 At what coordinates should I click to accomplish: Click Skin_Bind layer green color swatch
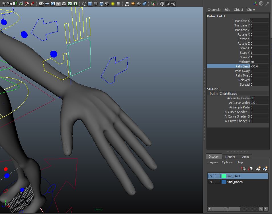pos(224,176)
